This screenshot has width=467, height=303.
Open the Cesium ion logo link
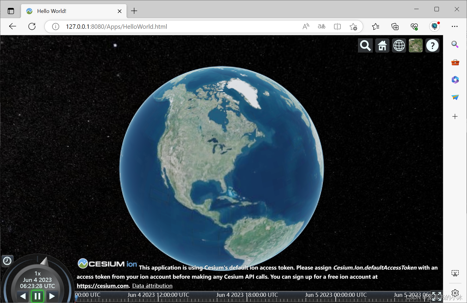coord(107,264)
